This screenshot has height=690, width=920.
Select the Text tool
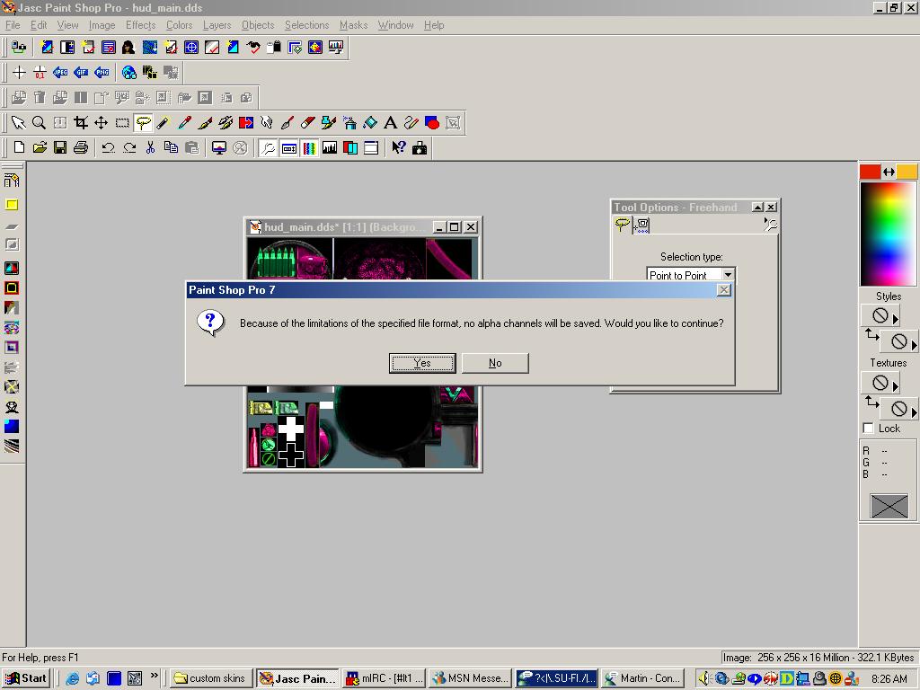[x=391, y=123]
